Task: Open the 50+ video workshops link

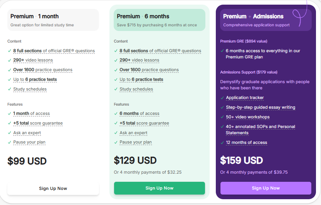Action: [248, 117]
